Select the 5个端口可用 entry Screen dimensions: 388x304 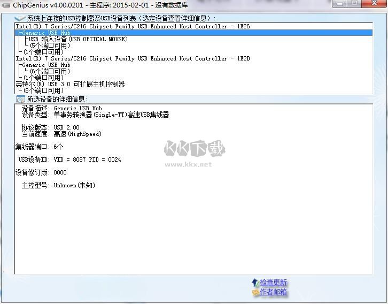coord(50,45)
